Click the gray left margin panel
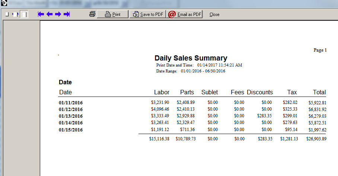Screen dimensions: 338x176 click(21, 97)
